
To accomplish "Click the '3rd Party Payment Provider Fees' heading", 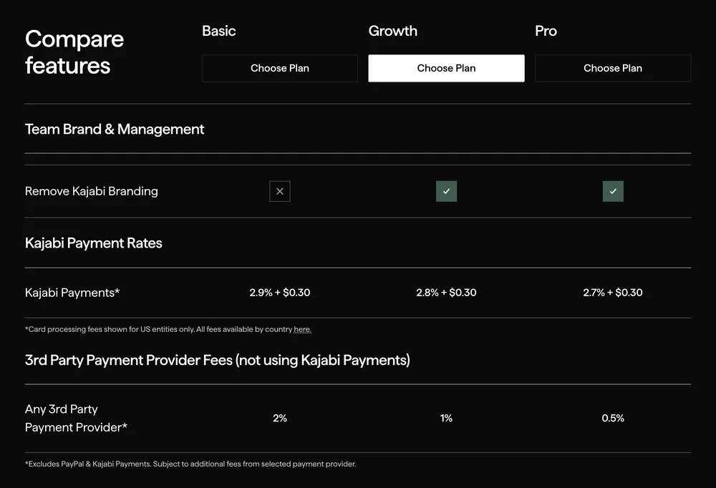I will coord(218,360).
